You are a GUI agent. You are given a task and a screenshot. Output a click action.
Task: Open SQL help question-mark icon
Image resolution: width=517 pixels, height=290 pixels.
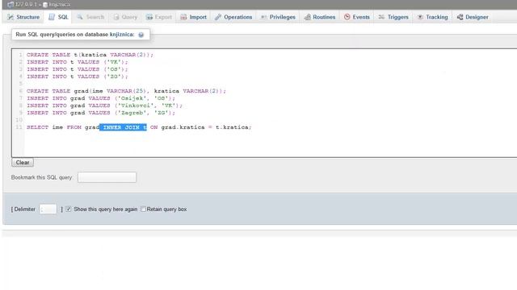[x=141, y=35]
